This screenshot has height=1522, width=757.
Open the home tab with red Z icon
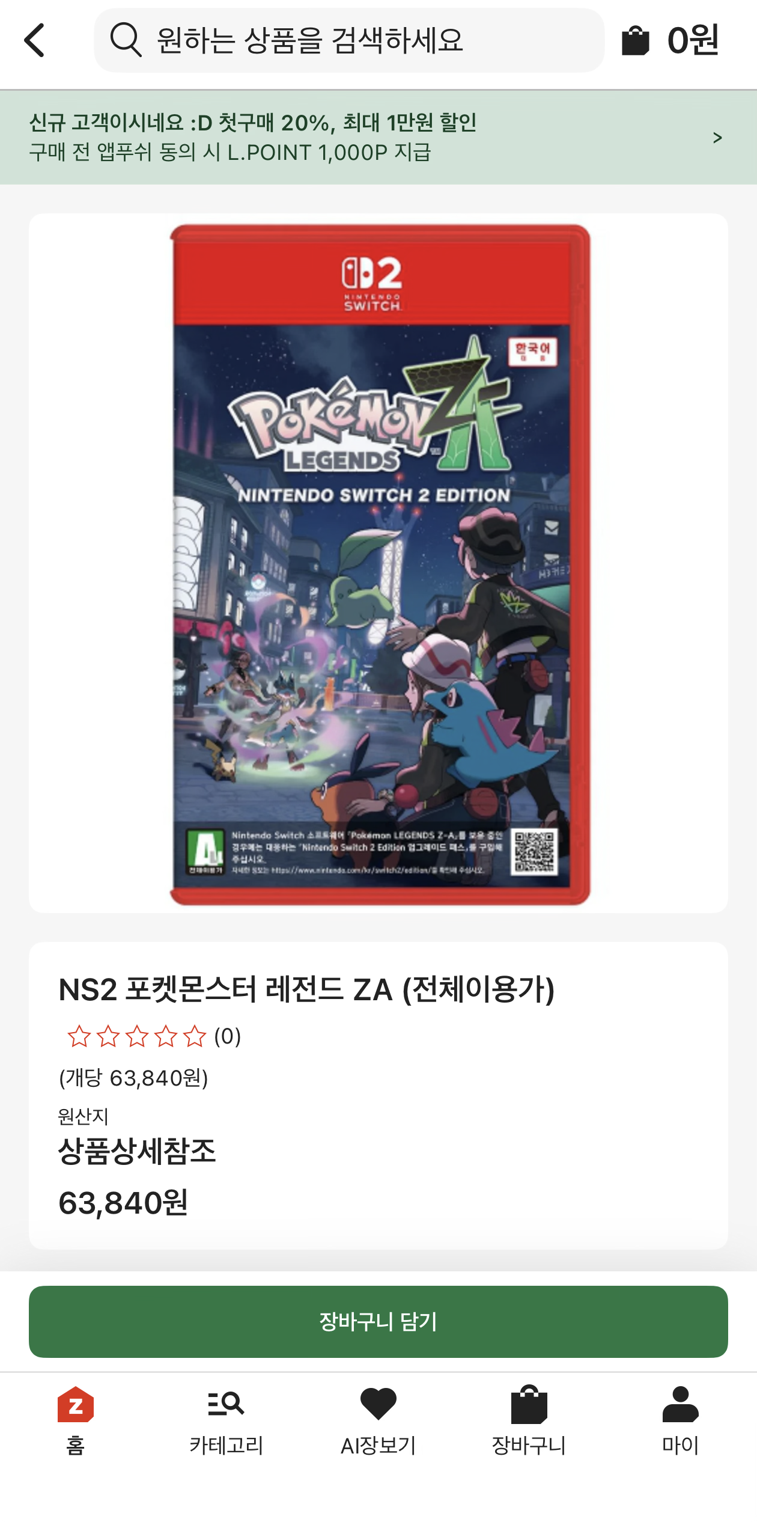coord(76,1405)
